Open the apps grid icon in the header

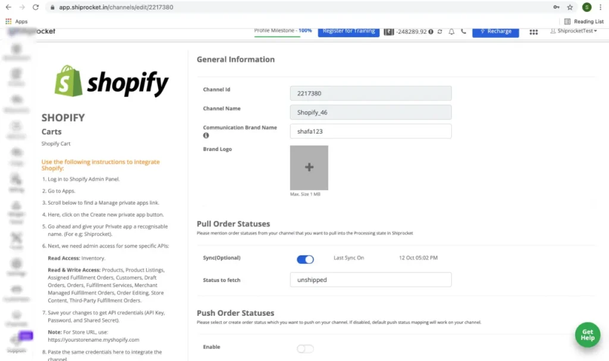coord(533,31)
